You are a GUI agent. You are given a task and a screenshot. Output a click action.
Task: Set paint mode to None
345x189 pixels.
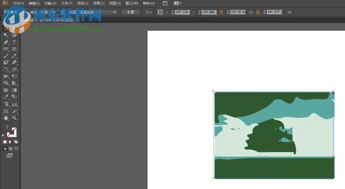click(x=16, y=142)
